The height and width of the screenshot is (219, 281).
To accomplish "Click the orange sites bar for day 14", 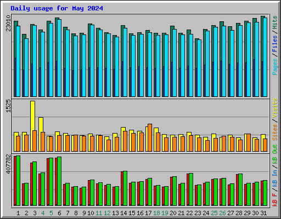I will click(x=125, y=141).
